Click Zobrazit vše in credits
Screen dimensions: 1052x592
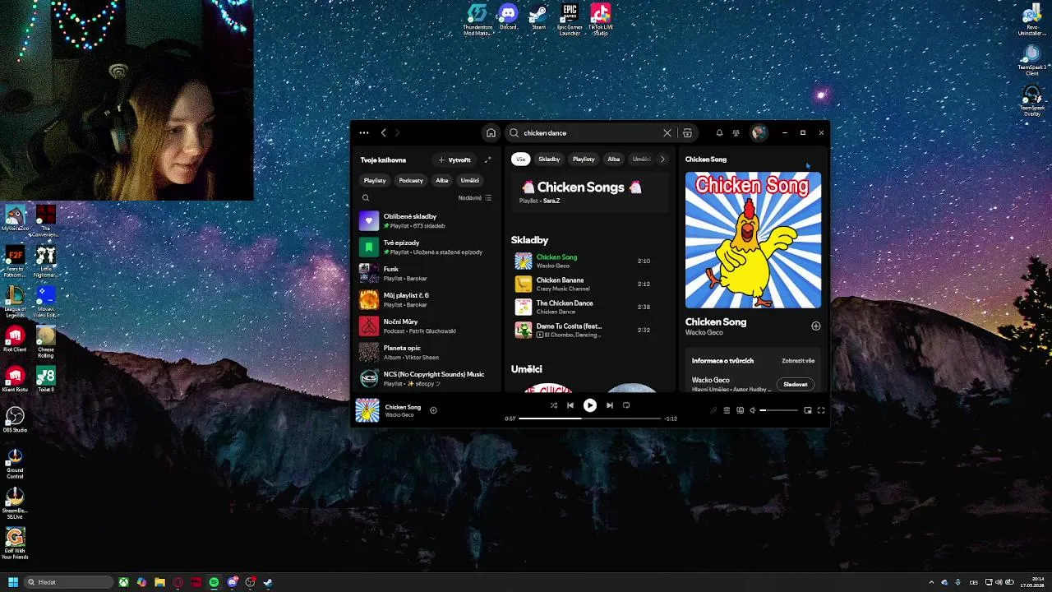click(798, 361)
